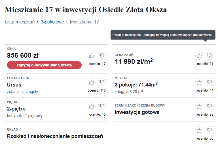The width and height of the screenshot is (218, 145).
Task: Click 'Rozkład i nasłonecznienie pomieszczeń' heading
Action: coord(55,136)
